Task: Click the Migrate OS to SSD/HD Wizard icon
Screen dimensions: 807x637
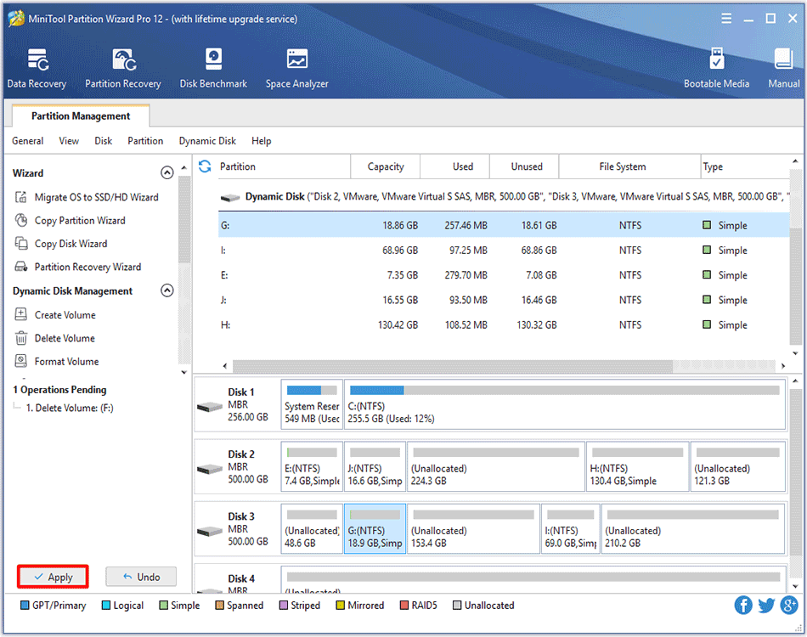Action: (21, 197)
